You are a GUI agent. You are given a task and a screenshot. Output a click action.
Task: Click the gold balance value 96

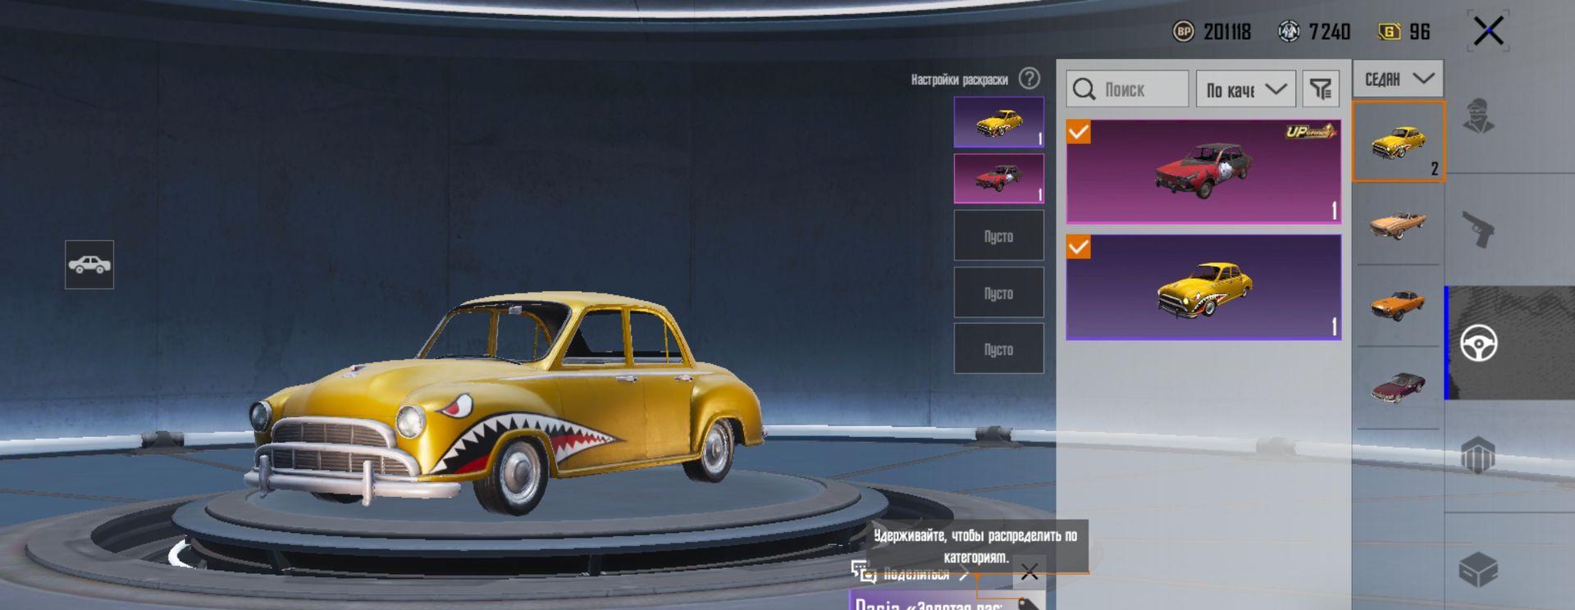tap(1420, 32)
